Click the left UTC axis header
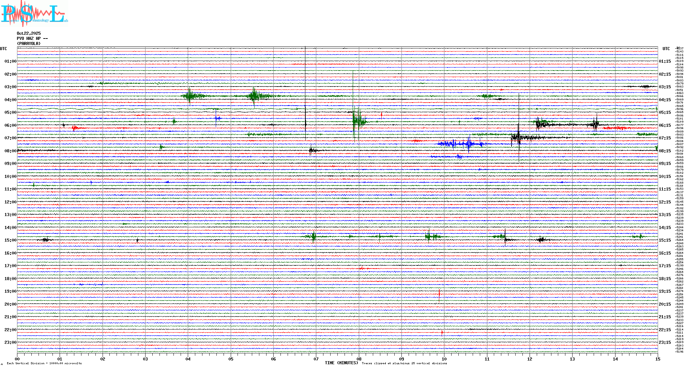This screenshot has height=368, width=685. point(3,49)
